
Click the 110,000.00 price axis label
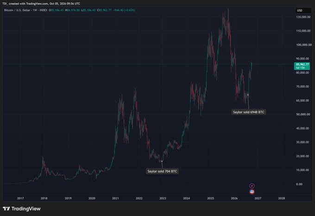303,31
